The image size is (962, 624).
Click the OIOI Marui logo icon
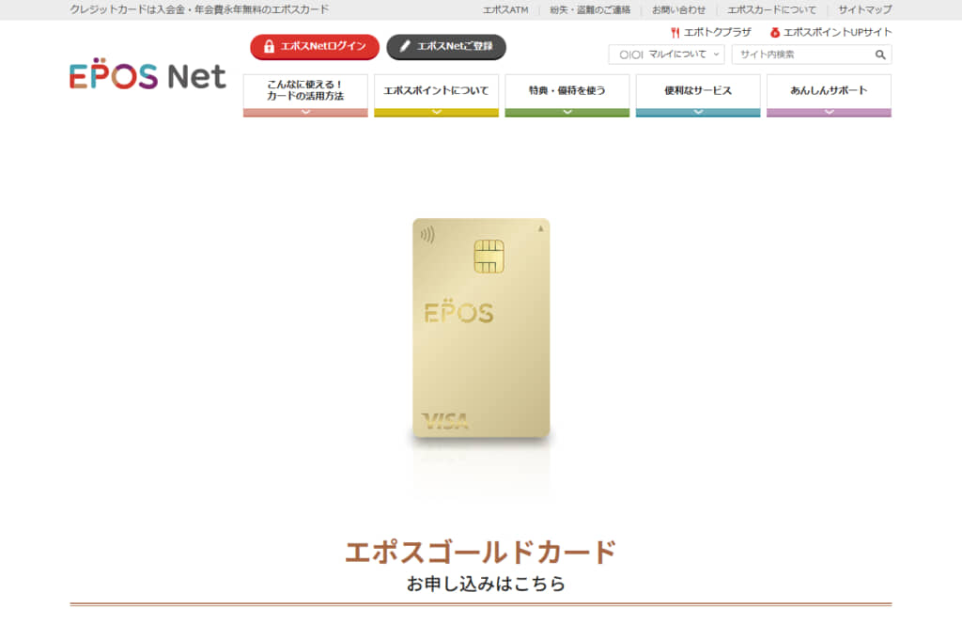(x=630, y=55)
